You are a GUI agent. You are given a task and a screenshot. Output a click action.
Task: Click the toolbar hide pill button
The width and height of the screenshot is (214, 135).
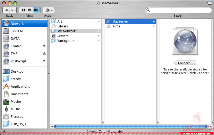pyautogui.click(x=209, y=3)
